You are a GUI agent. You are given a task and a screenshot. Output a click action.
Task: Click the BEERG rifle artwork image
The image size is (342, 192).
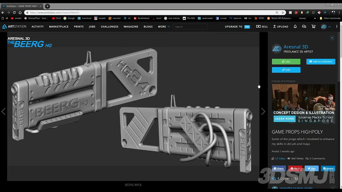point(133,107)
